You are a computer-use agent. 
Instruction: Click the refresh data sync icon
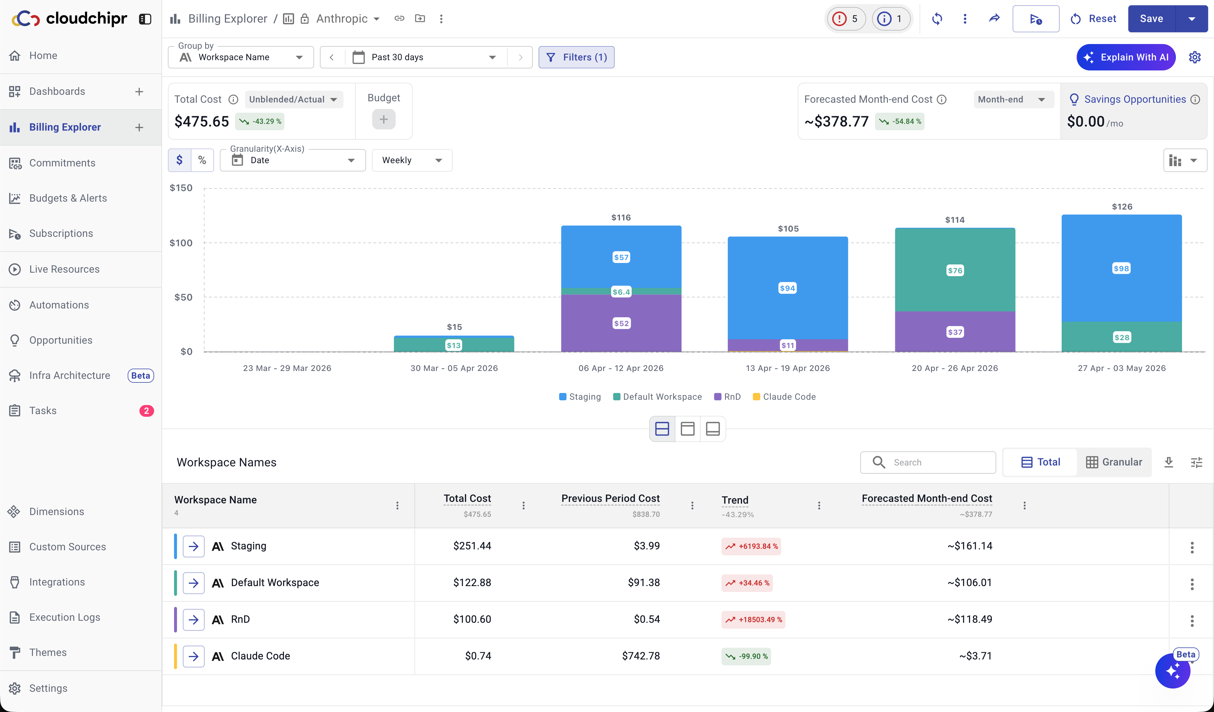pyautogui.click(x=937, y=19)
